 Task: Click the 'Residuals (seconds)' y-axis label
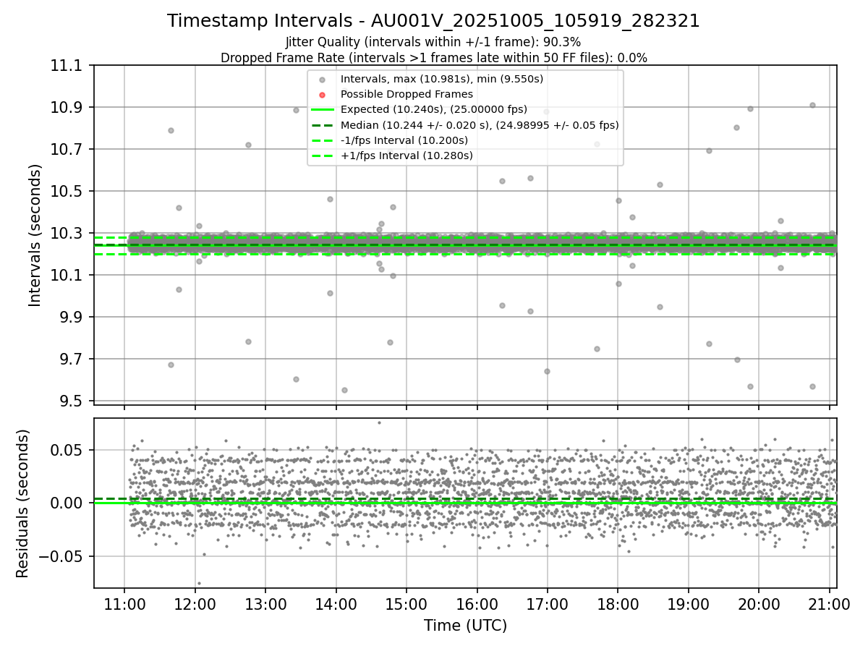22,503
